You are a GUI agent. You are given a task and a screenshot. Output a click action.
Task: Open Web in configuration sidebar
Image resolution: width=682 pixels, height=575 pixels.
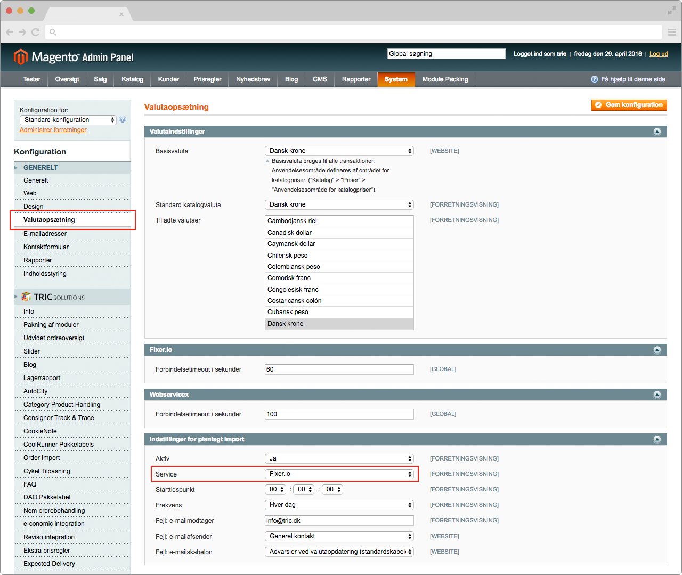pos(30,193)
